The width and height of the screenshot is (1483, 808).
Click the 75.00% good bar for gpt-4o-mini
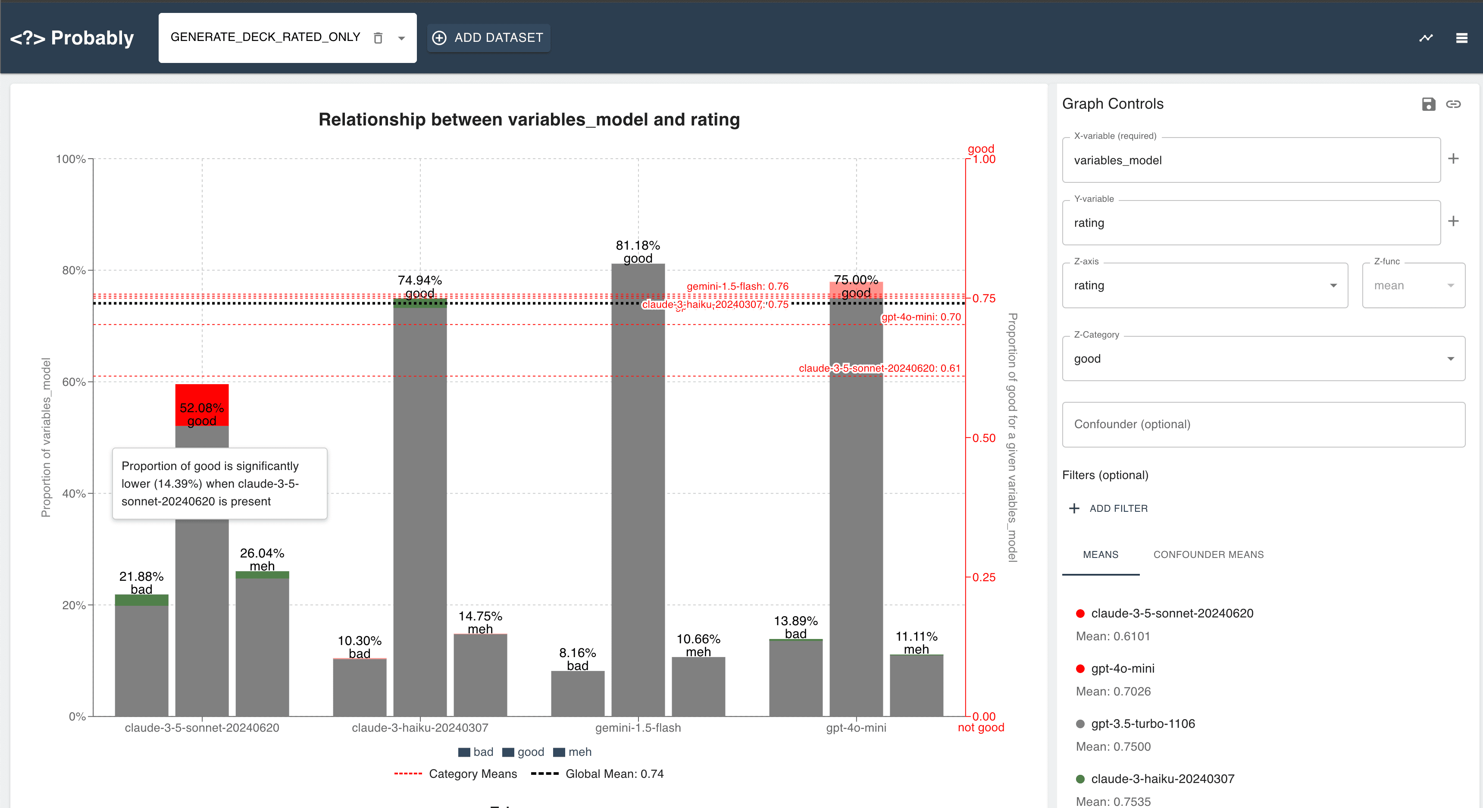point(856,499)
